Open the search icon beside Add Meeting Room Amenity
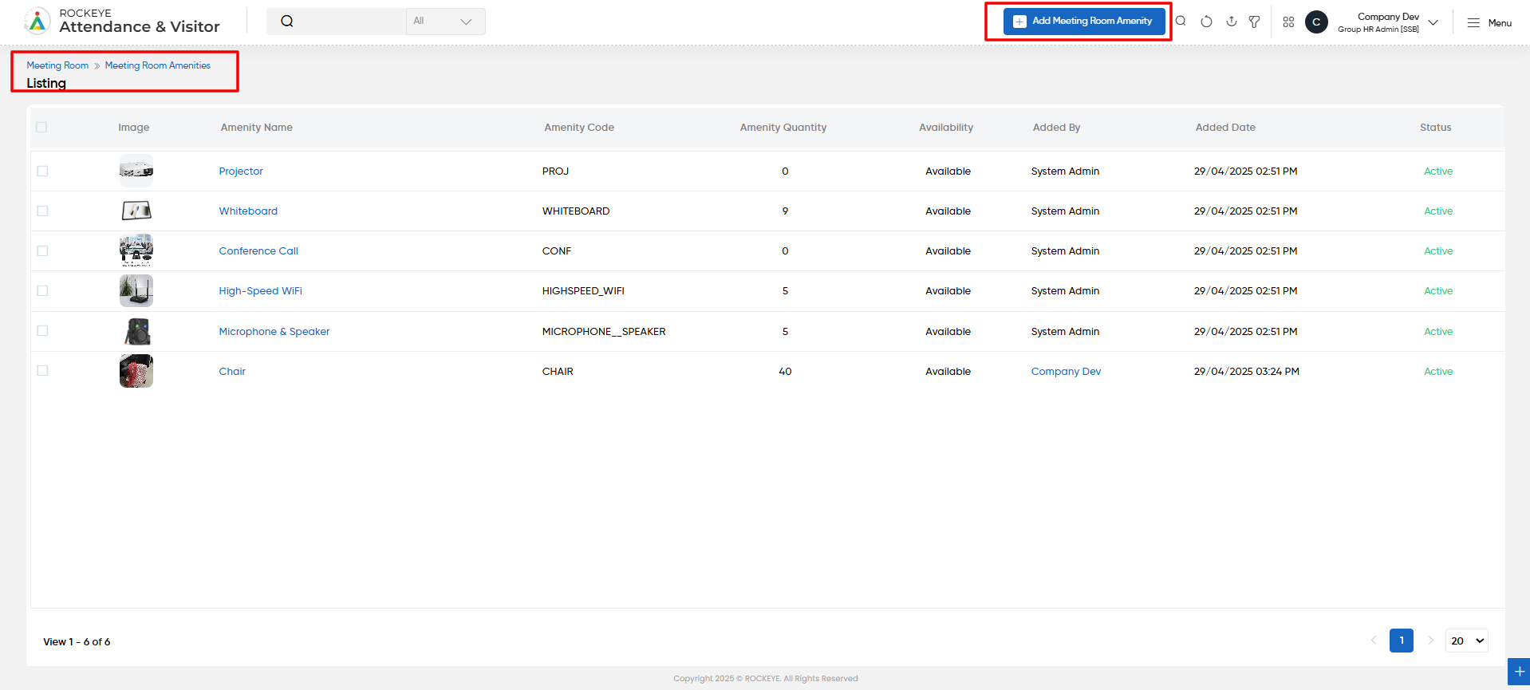This screenshot has height=690, width=1530. click(1181, 22)
